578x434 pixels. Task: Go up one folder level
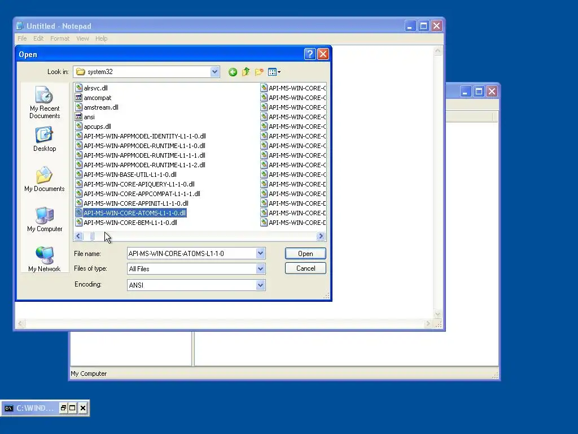coord(246,72)
